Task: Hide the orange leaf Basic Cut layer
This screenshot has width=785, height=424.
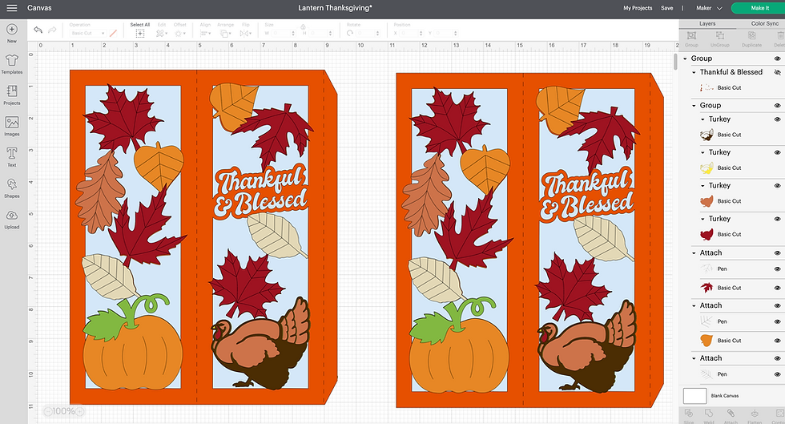Action: (778, 341)
